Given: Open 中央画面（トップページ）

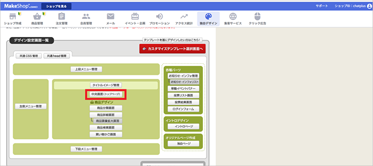Looking at the screenshot, I should pyautogui.click(x=106, y=94).
